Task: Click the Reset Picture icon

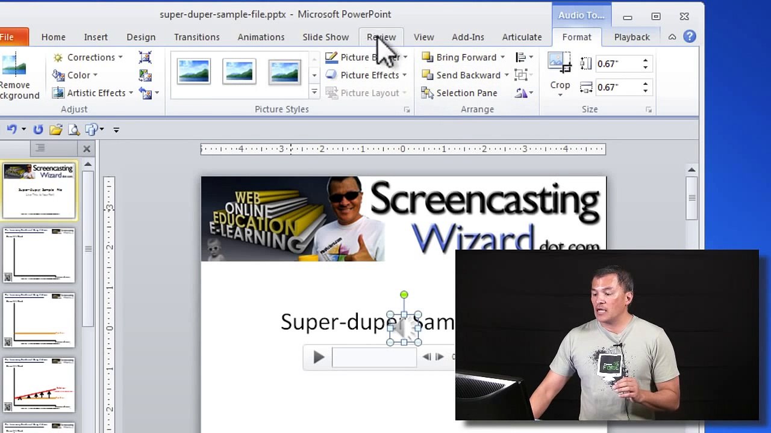Action: click(145, 93)
